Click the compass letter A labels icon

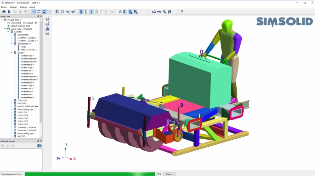pyautogui.click(x=120, y=12)
